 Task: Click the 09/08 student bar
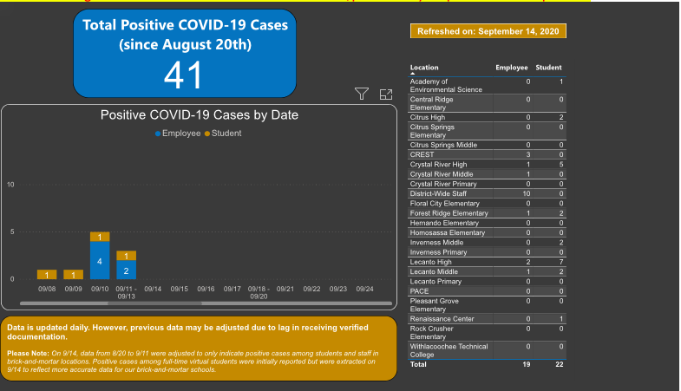tap(47, 275)
